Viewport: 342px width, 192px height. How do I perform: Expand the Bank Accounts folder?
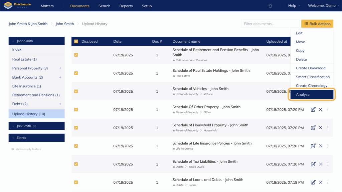click(60, 77)
